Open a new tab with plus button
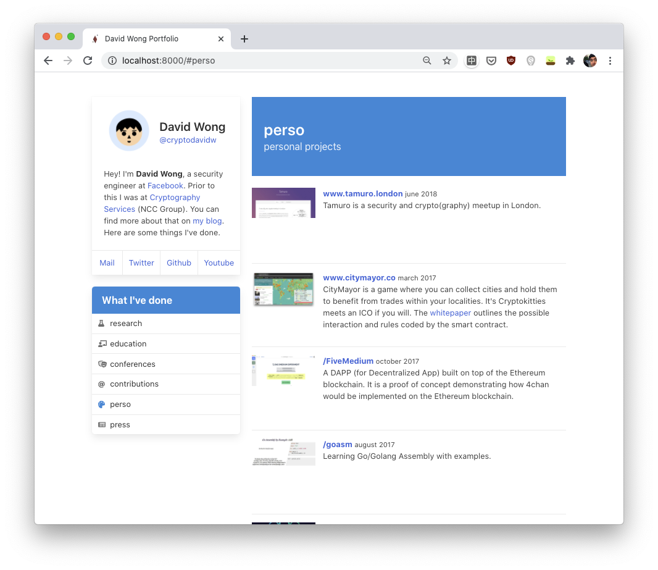This screenshot has width=658, height=570. click(x=244, y=39)
